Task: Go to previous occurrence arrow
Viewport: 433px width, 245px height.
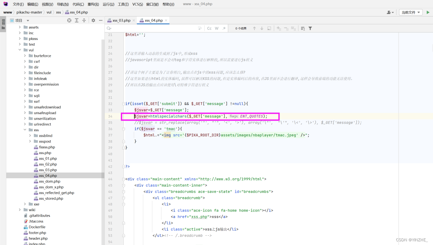Action: click(x=254, y=28)
